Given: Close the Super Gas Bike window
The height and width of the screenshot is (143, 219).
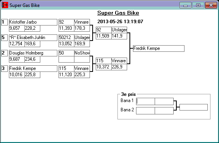Looking at the screenshot, I should click(211, 5).
